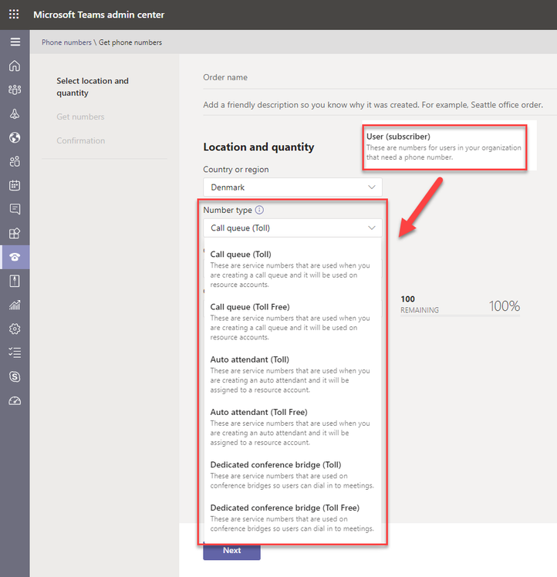Toggle the hamburger navigation menu
The width and height of the screenshot is (557, 577).
point(15,42)
